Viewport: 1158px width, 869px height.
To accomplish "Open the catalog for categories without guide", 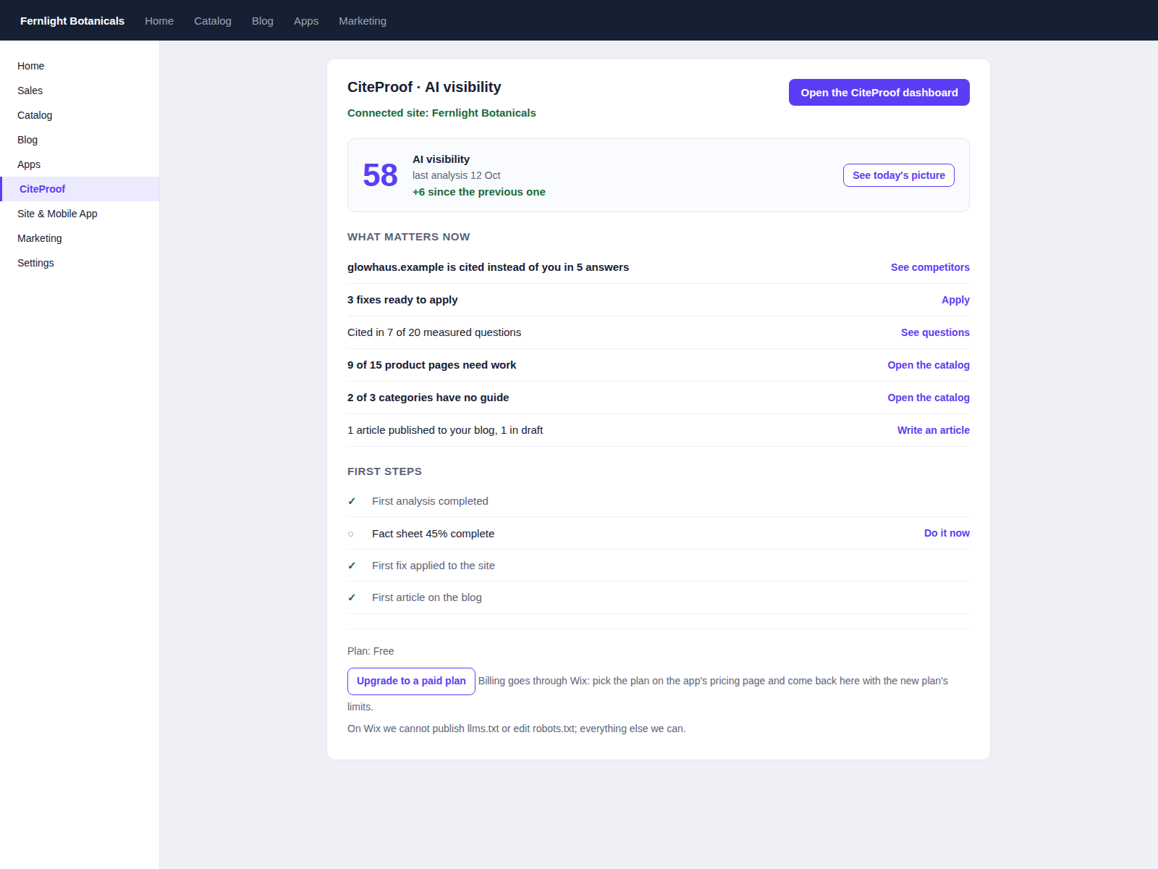I will pyautogui.click(x=929, y=398).
